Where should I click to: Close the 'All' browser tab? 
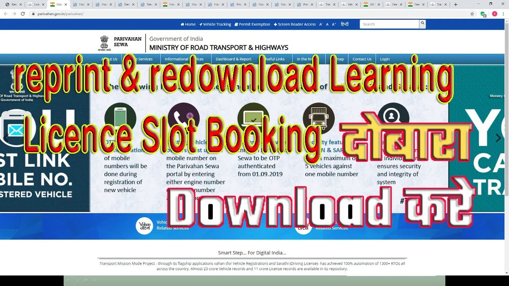[379, 4]
